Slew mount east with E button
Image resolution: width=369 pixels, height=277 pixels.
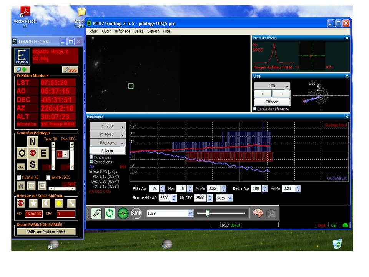(x=43, y=153)
